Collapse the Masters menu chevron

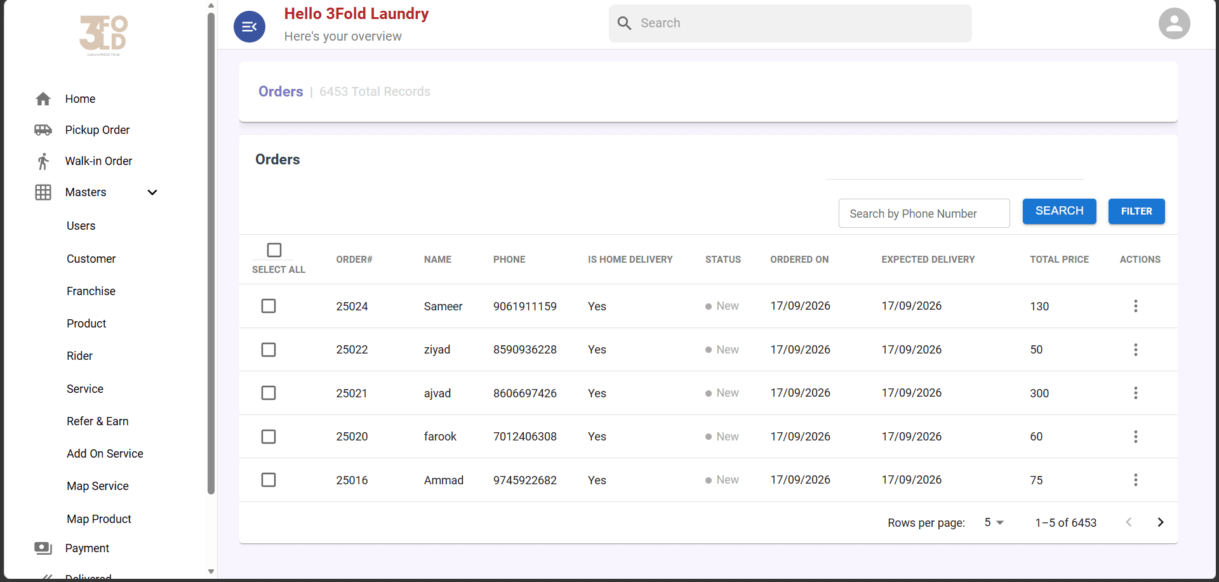pyautogui.click(x=152, y=192)
